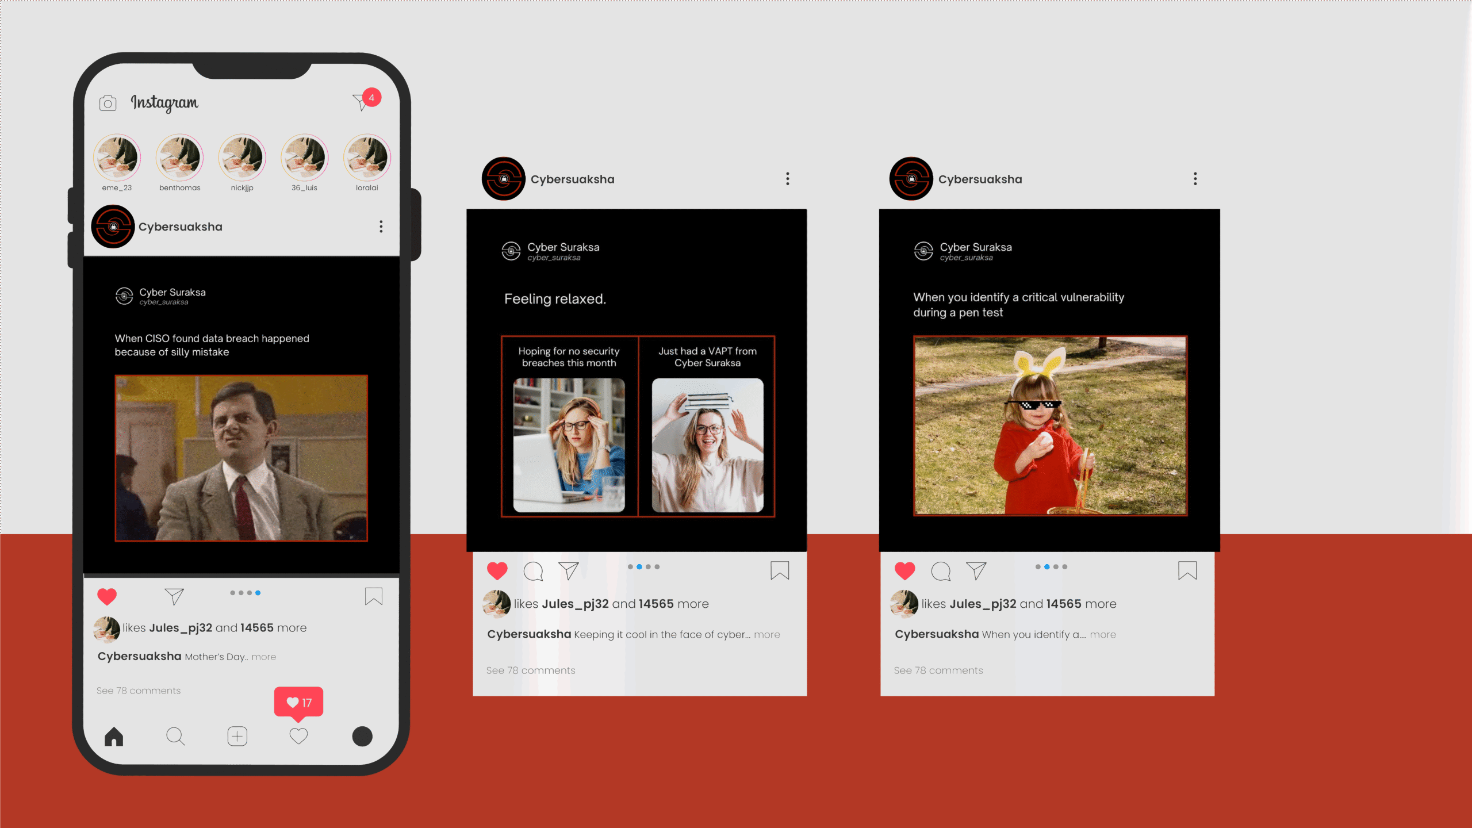Image resolution: width=1472 pixels, height=828 pixels.
Task: Open options menu on middle Cybersuaksha post
Action: pyautogui.click(x=788, y=179)
